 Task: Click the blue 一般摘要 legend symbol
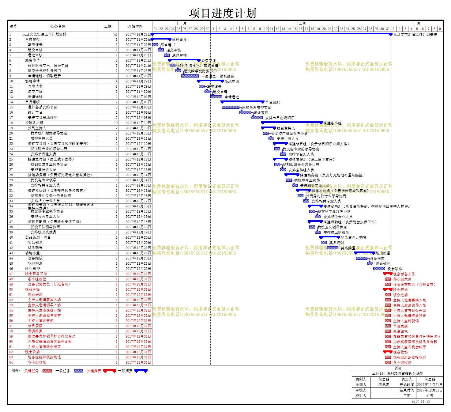141,371
